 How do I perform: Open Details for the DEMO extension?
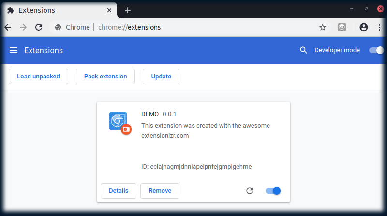[119, 191]
